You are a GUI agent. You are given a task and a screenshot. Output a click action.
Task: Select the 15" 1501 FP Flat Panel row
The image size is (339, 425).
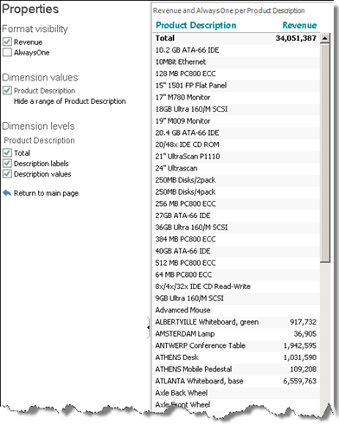point(236,86)
